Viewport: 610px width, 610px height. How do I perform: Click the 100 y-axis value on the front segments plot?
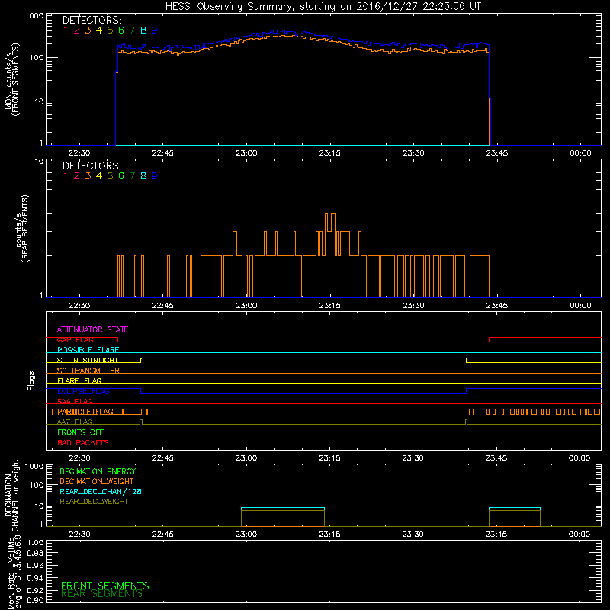(37, 58)
